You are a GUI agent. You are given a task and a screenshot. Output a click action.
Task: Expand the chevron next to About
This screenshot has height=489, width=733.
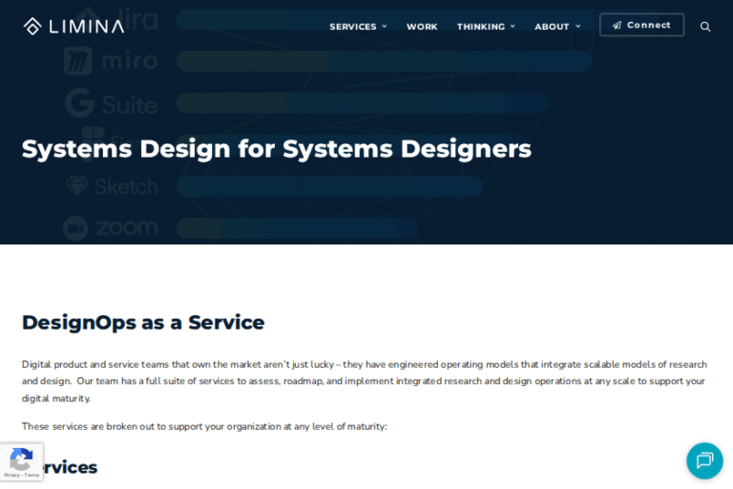point(577,27)
